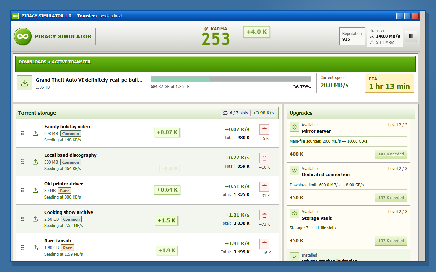Click the download icon for Grand Theft Auto VI
Screen dimensions: 436x272
[25, 83]
